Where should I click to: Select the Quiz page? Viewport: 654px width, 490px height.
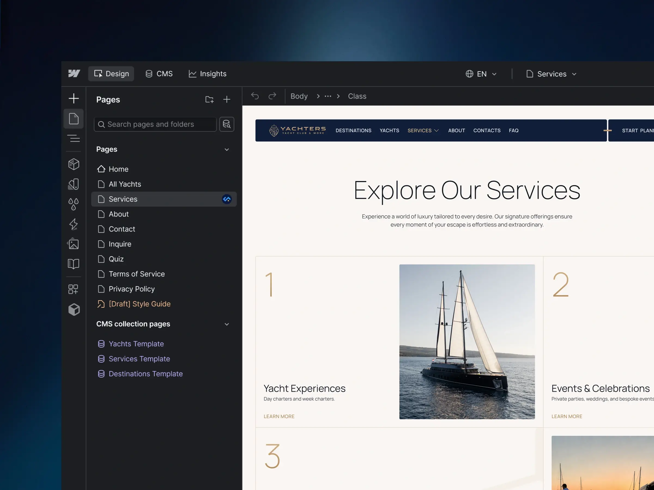pyautogui.click(x=164, y=259)
